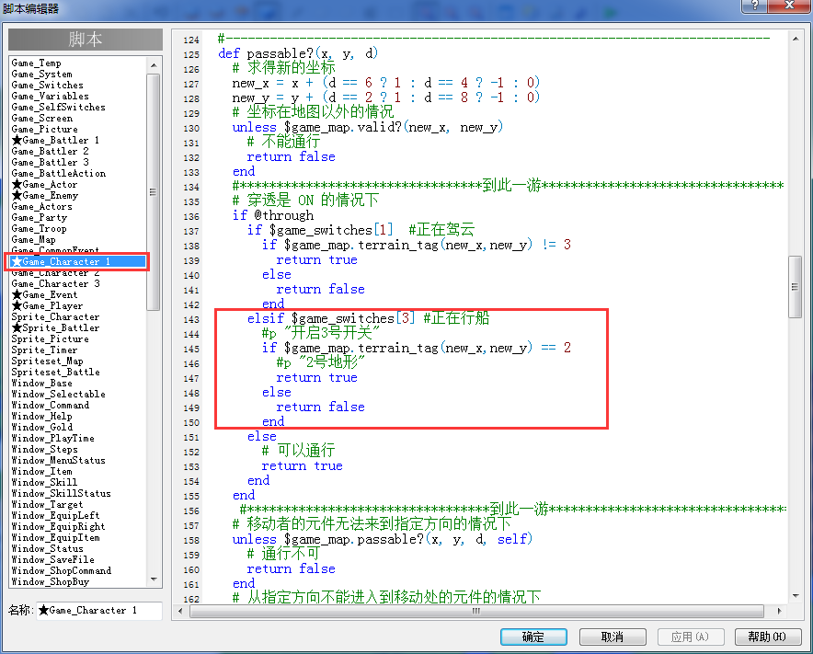Open the starred Game_Event script
Screen dimensions: 813x654
point(44,294)
